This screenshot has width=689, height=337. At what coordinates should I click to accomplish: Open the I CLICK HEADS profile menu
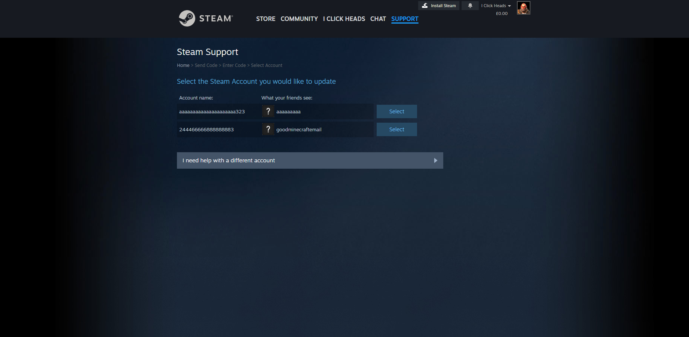click(x=344, y=19)
